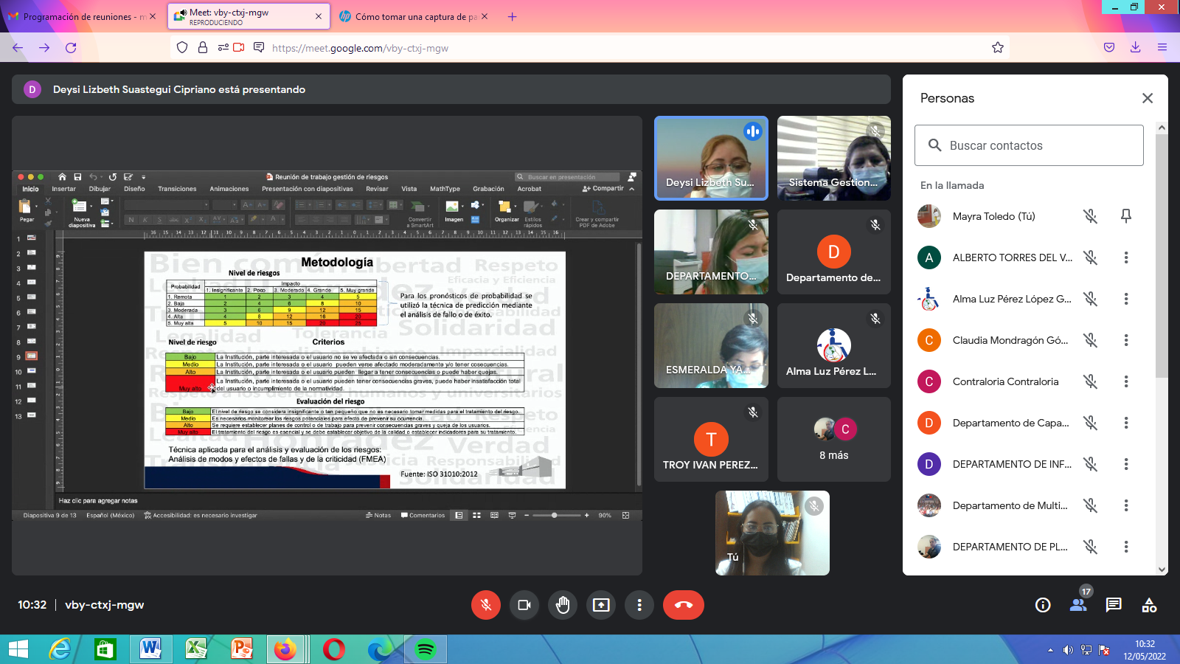1180x664 pixels.
Task: Open Microsoft Edge from taskbar
Action: [x=380, y=649]
